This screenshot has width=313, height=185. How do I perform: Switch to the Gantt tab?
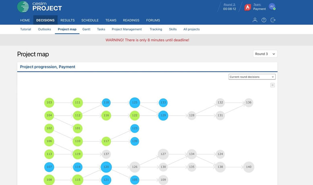tap(86, 29)
